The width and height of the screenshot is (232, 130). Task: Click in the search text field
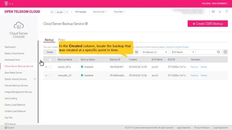click(206, 52)
